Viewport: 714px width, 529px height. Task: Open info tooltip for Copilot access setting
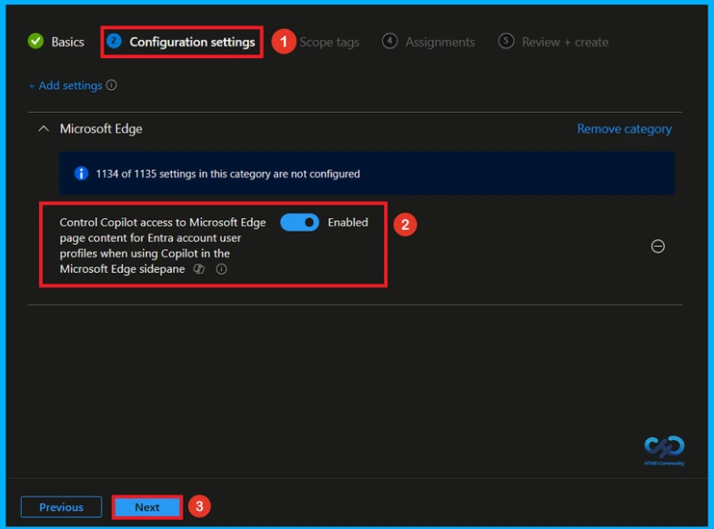pos(221,269)
